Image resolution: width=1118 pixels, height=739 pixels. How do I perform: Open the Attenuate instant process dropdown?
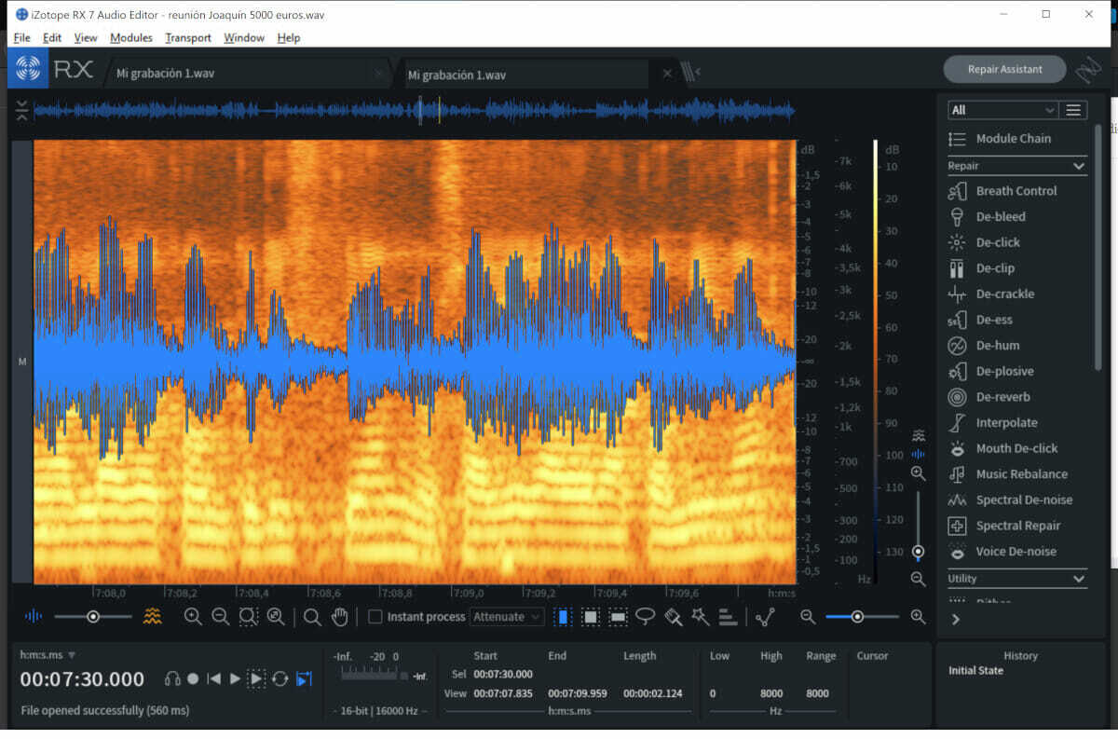507,617
